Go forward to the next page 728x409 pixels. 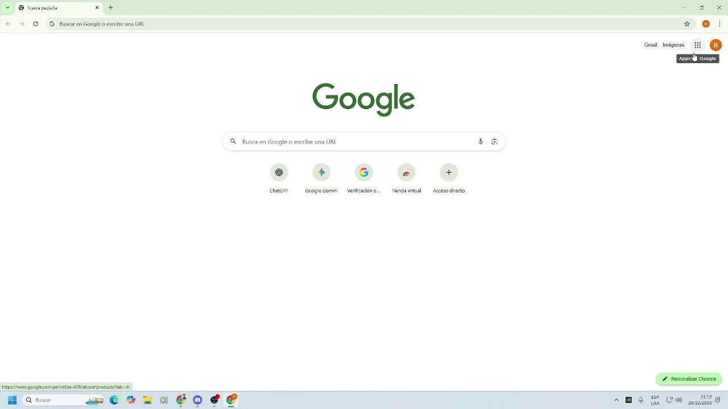22,24
